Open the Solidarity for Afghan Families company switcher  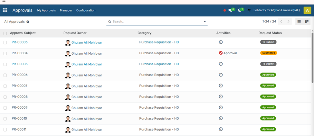pos(276,10)
